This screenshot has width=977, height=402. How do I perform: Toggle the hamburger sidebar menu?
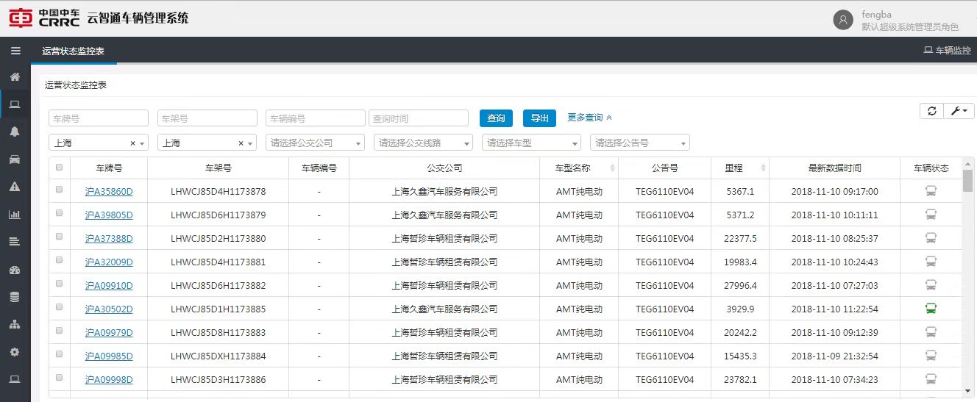click(15, 51)
